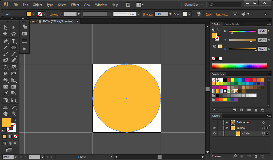Open the Align panel from control bar
The width and height of the screenshot is (273, 160).
pyautogui.click(x=209, y=14)
